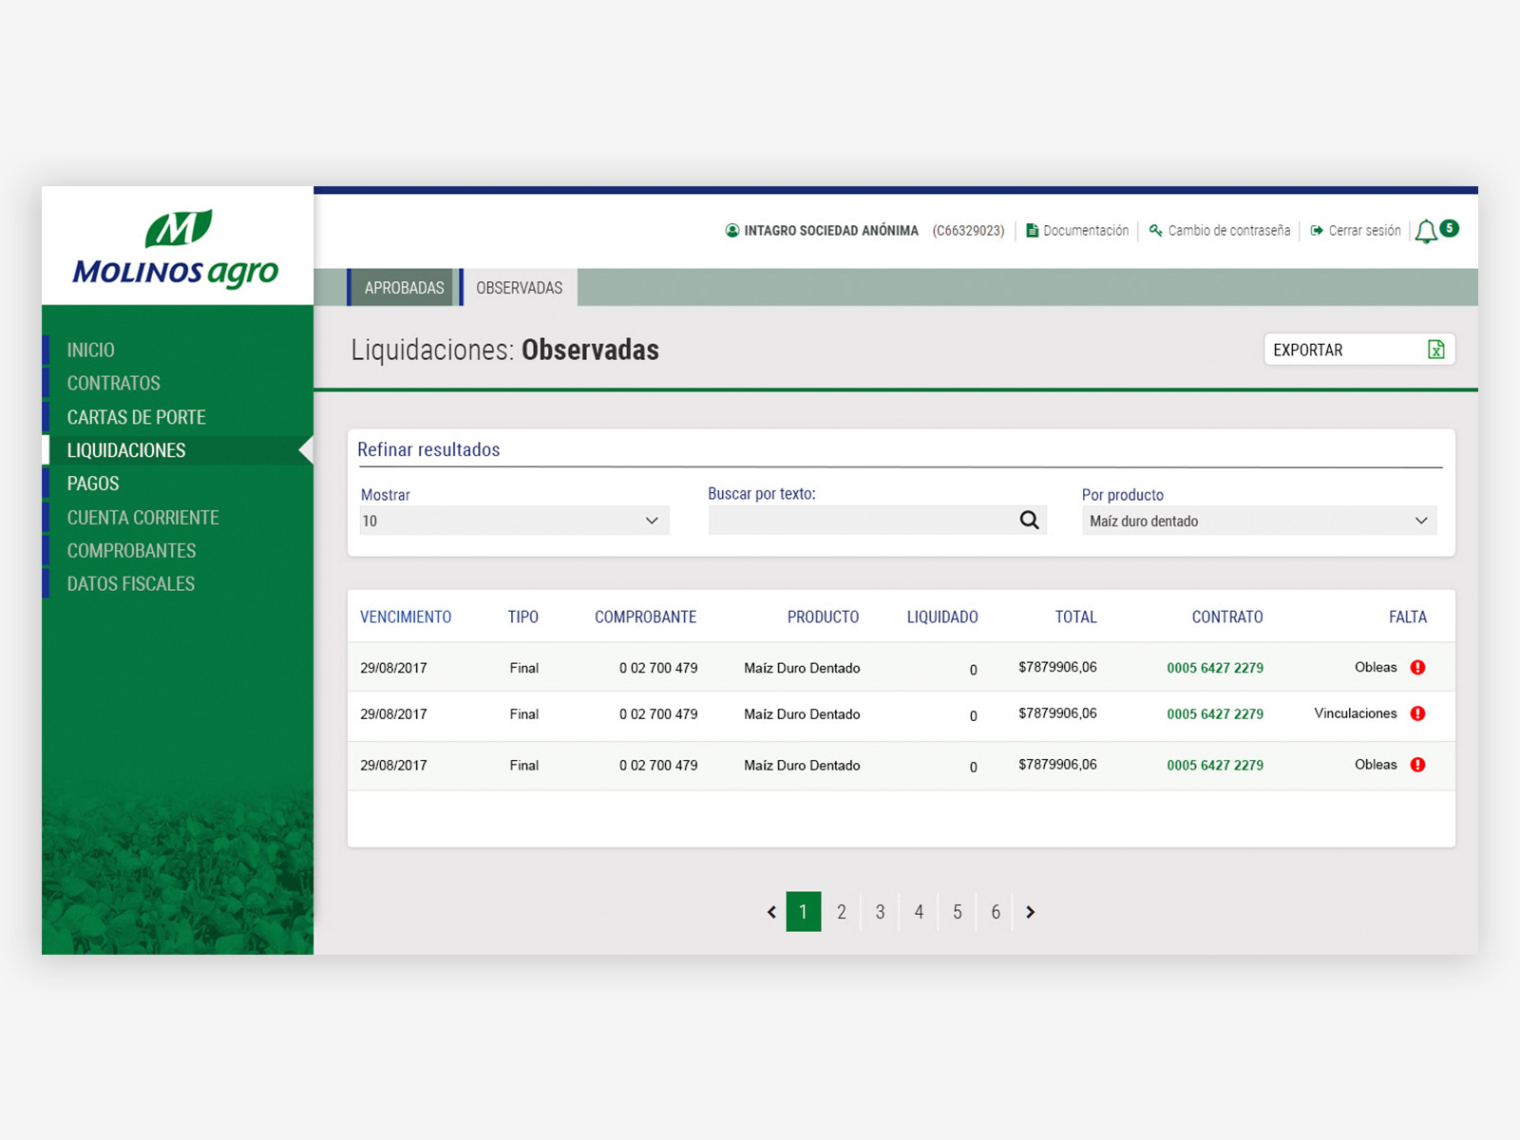Open CONTRATOS in the sidebar
This screenshot has height=1140, width=1520.
pyautogui.click(x=113, y=383)
